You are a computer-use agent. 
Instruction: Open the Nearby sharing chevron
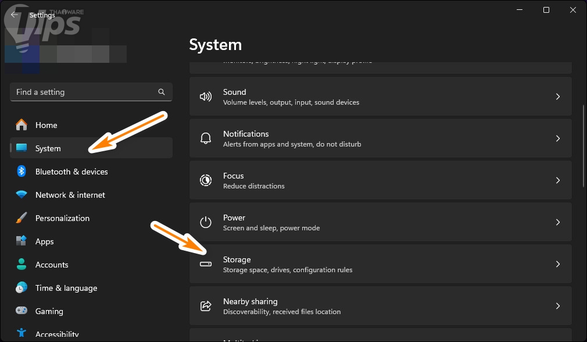click(557, 306)
